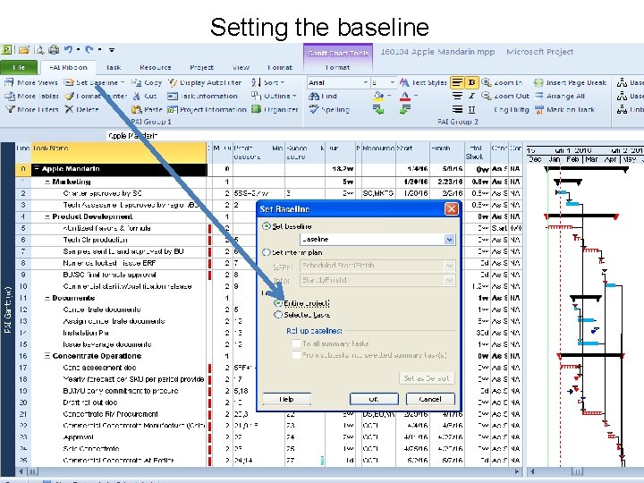The image size is (644, 483).
Task: Click Mark on Track
Action: [x=564, y=110]
